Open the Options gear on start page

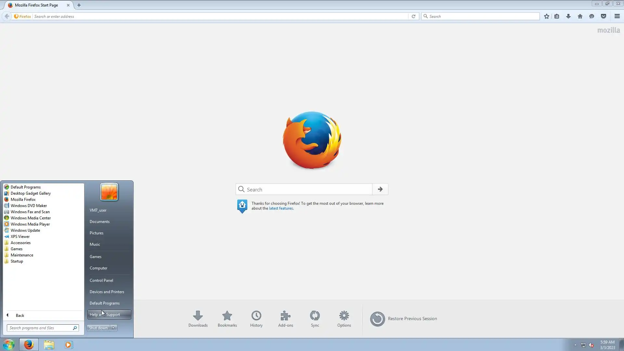click(x=344, y=318)
